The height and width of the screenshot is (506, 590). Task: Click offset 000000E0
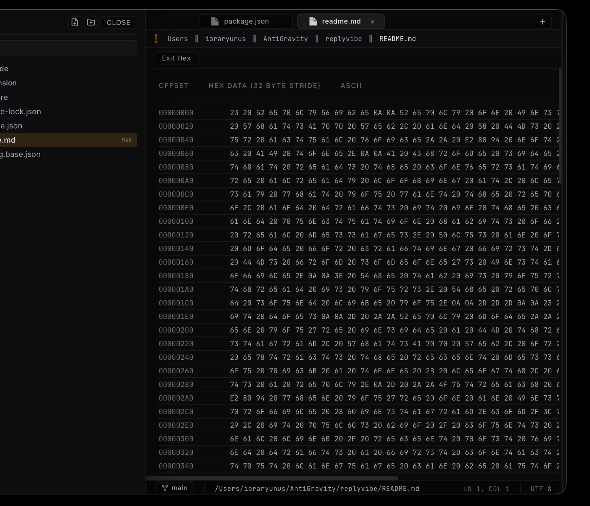click(x=176, y=208)
